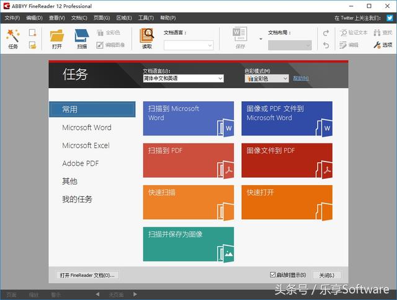Click the previous page arrow in status bar

coord(98,294)
